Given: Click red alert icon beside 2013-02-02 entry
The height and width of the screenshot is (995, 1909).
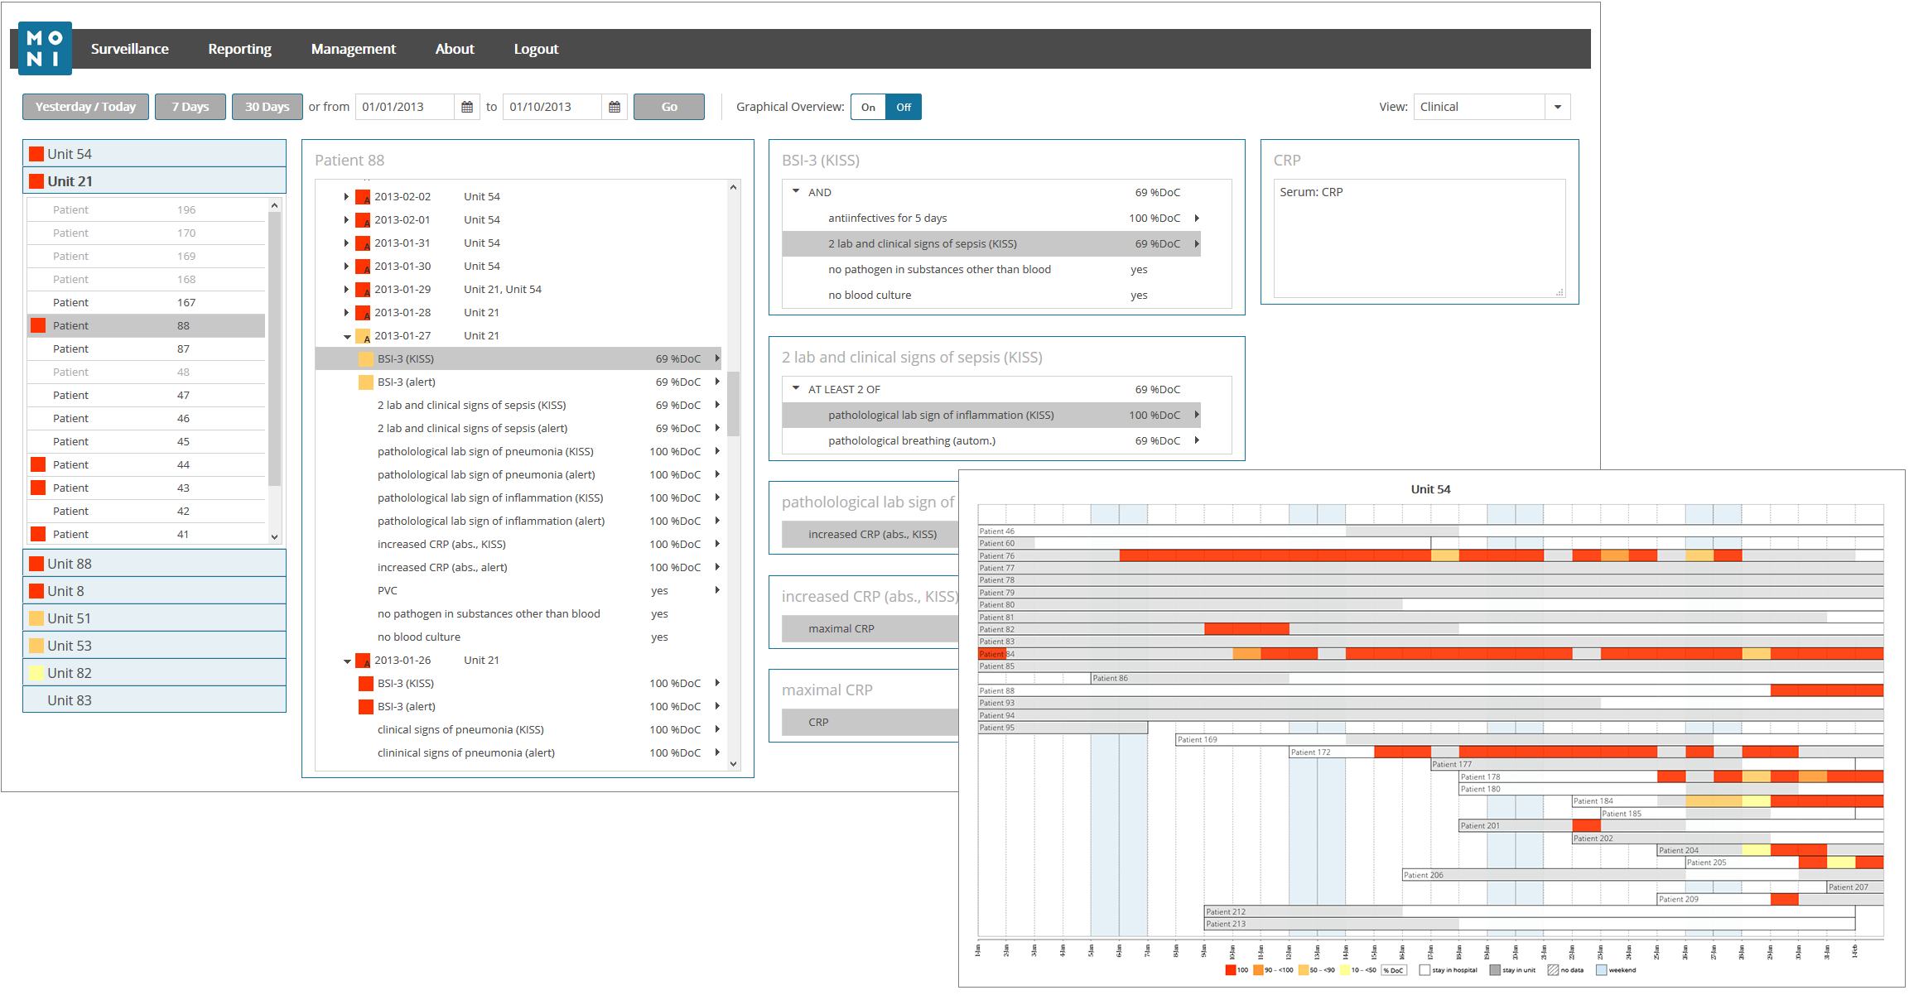Looking at the screenshot, I should (362, 197).
